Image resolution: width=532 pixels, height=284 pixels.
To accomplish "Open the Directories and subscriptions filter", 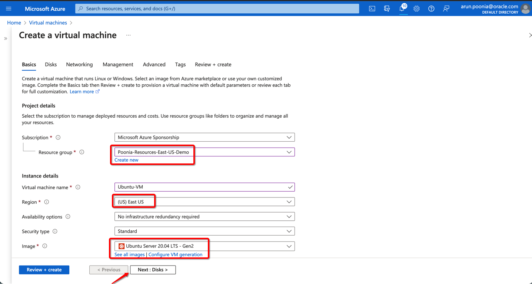I will click(x=387, y=9).
